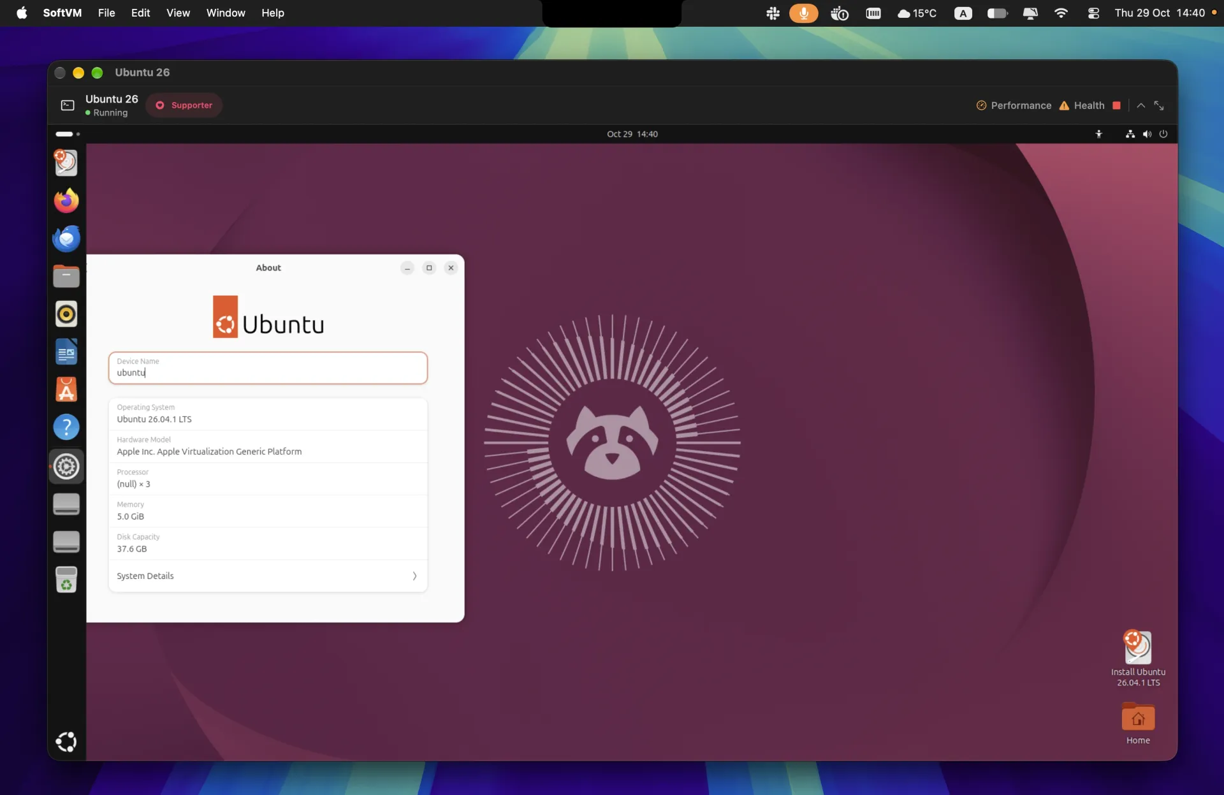Open the View menu
The image size is (1224, 795).
(178, 13)
